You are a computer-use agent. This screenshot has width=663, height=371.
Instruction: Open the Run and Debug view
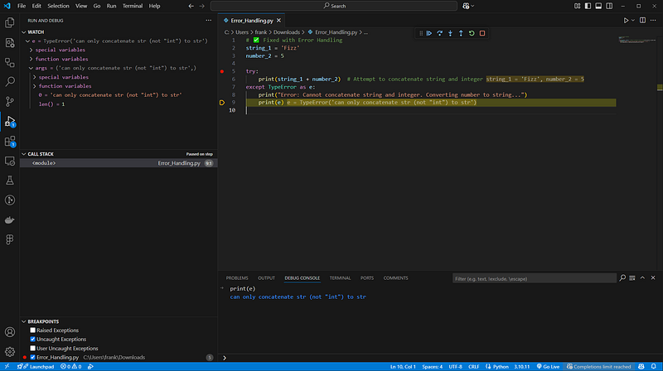tap(10, 121)
